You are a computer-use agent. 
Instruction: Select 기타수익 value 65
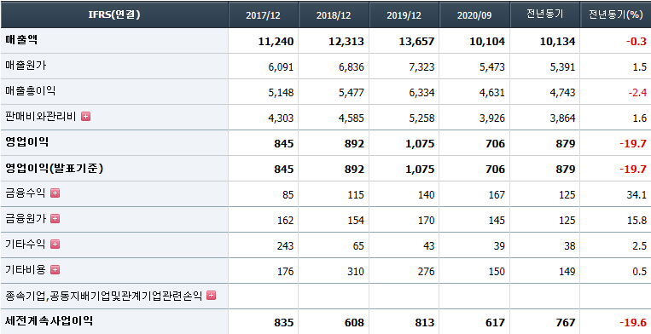[358, 246]
